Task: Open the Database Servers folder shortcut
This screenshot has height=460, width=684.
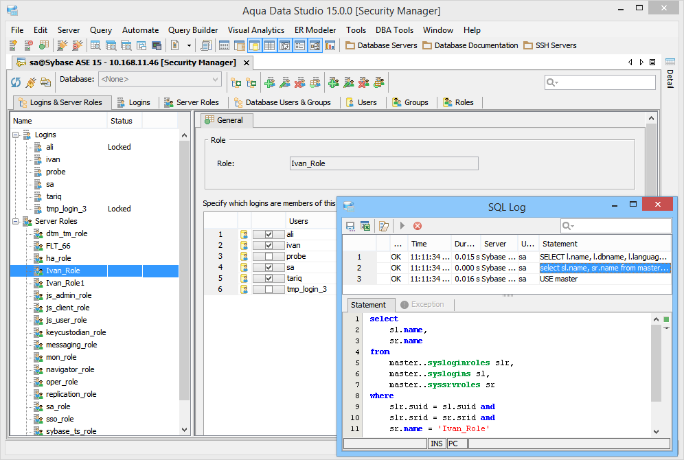Action: click(381, 45)
